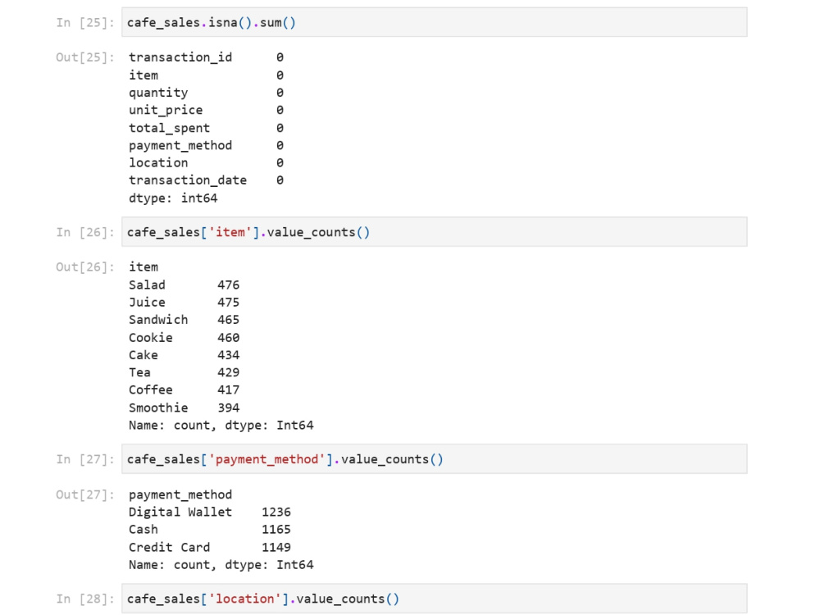The image size is (820, 615).
Task: Click the Cash 1165 row
Action: coord(210,529)
